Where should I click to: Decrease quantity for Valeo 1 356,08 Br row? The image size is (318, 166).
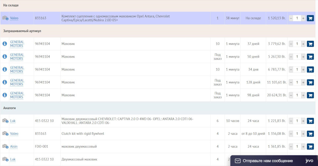pos(291,134)
